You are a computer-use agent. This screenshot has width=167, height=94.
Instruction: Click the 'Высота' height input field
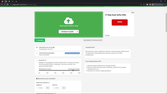[x=57, y=88]
